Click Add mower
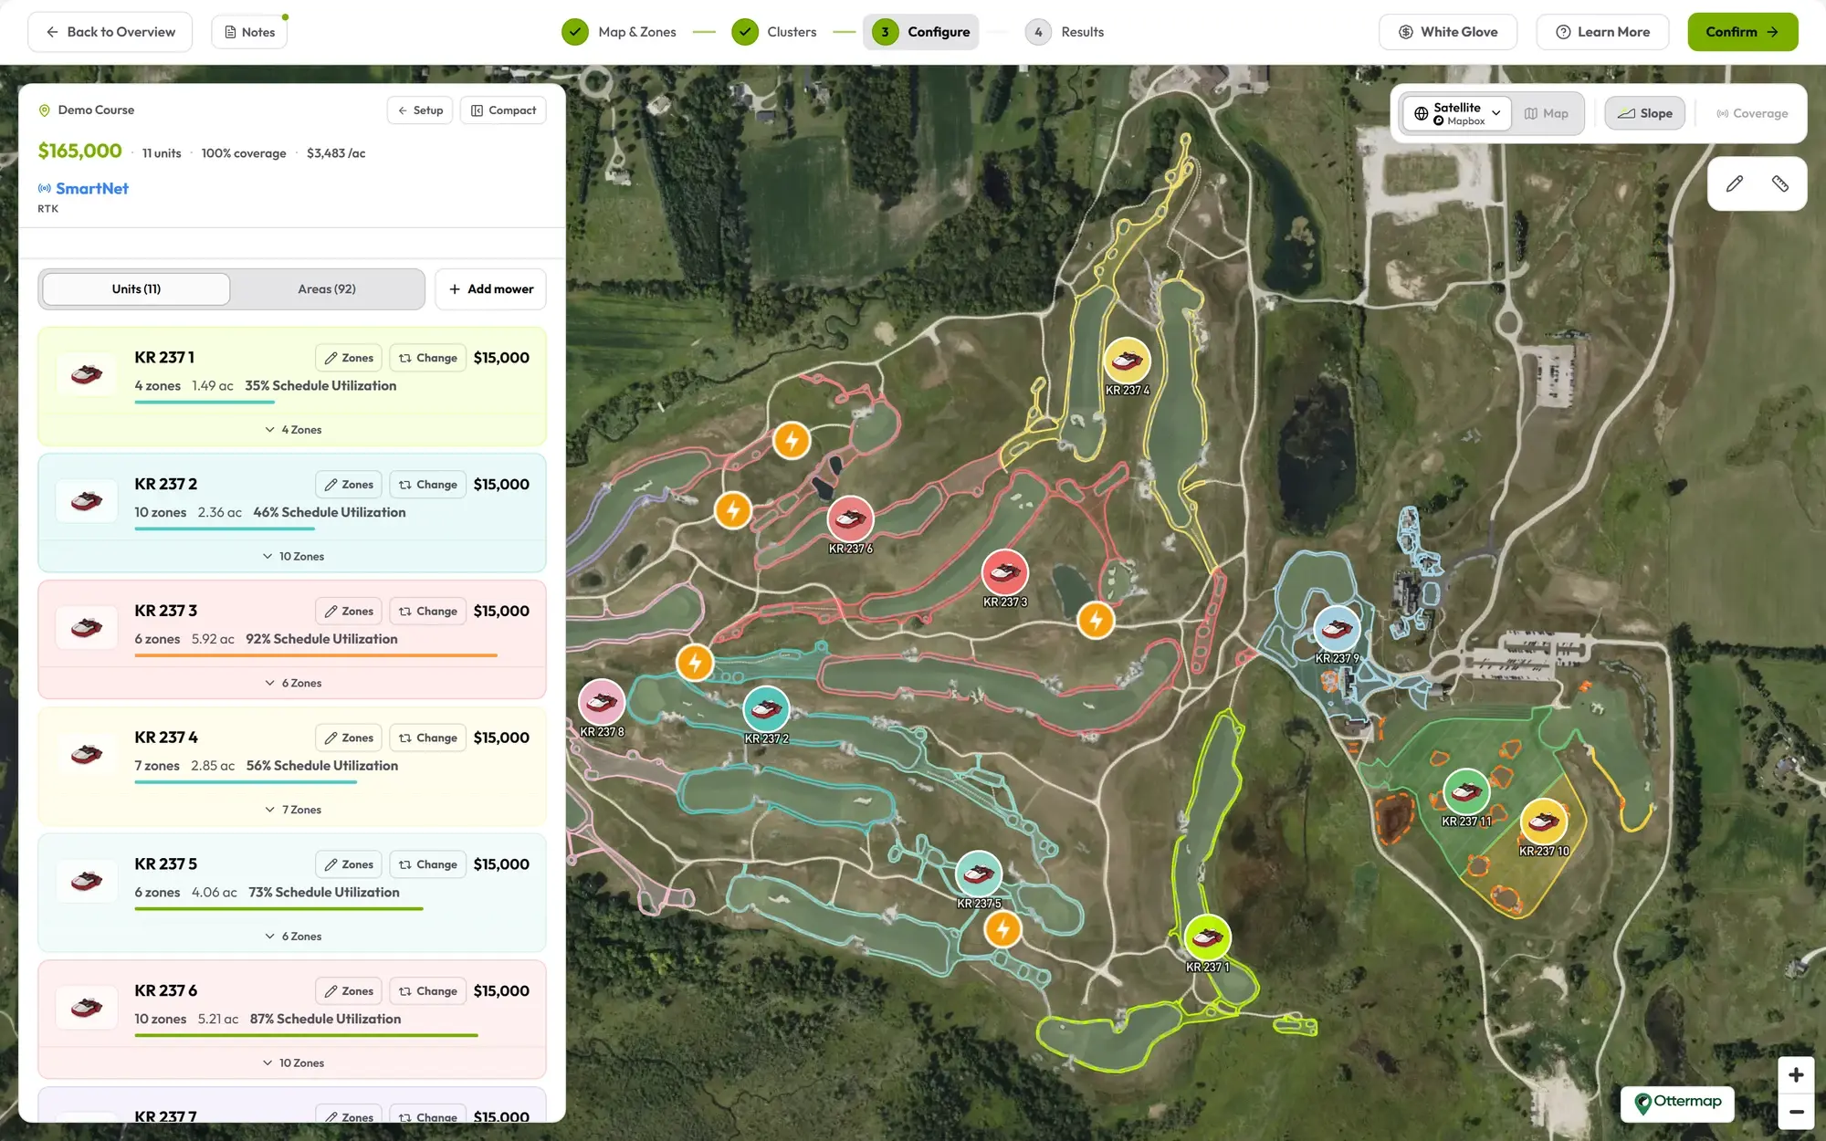Image resolution: width=1826 pixels, height=1141 pixels. [x=490, y=289]
